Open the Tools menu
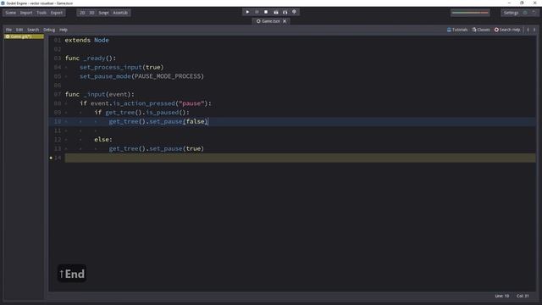 (x=41, y=13)
